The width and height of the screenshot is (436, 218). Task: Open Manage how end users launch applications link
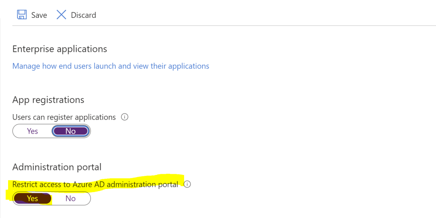point(110,66)
